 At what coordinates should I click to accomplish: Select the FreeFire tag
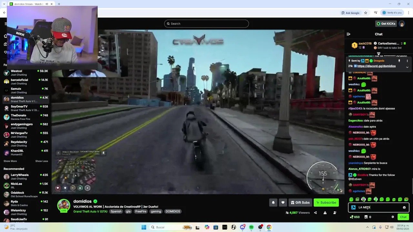click(x=141, y=211)
